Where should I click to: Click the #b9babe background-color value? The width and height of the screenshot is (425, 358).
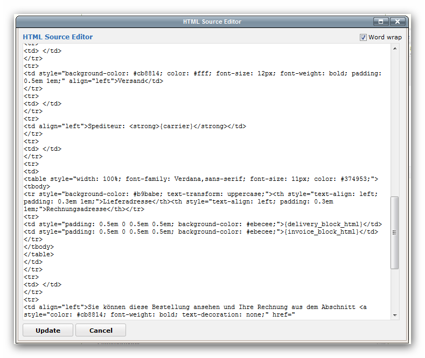pyautogui.click(x=148, y=194)
